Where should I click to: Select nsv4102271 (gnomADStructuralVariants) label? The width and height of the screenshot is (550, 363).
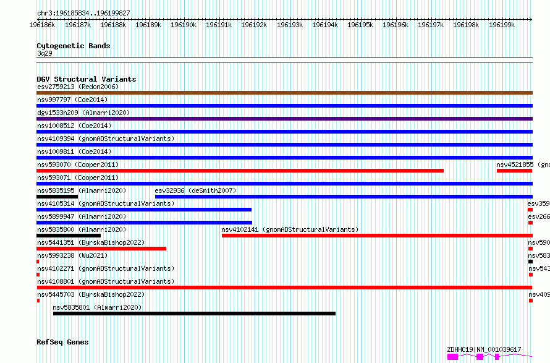click(106, 268)
